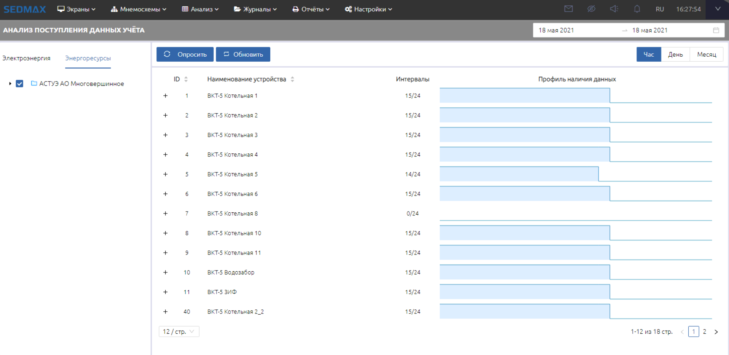Open the Журналы menu
Viewport: 729px width, 355px height.
click(255, 9)
